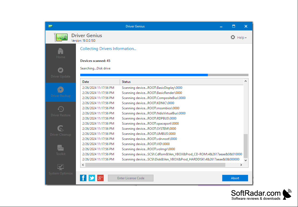Sort log by Status column header
Image resolution: width=298 pixels, height=207 pixels.
[x=182, y=82]
